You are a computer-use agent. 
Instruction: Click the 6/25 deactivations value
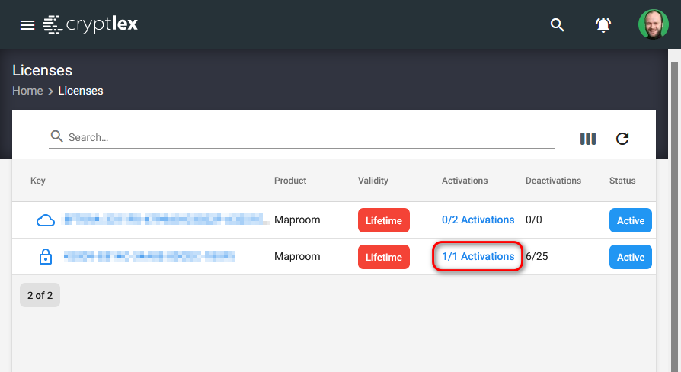tap(537, 256)
